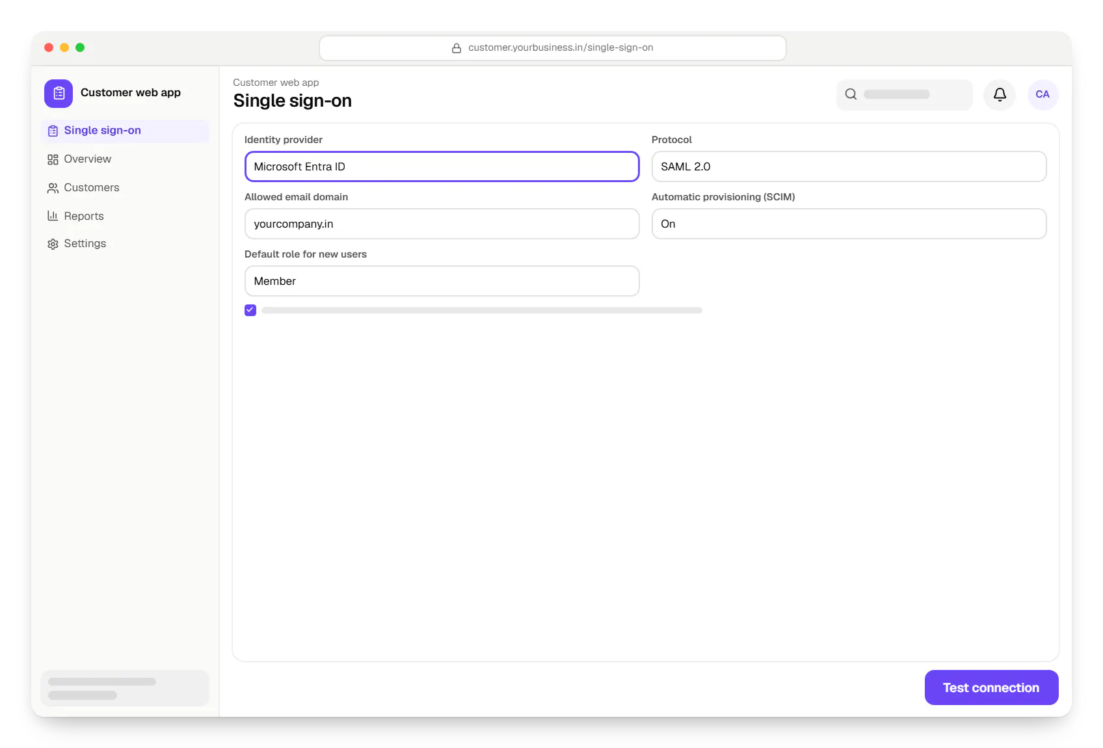Screen dimensions: 1103x748
Task: Open the Default role Member field
Action: [442, 281]
